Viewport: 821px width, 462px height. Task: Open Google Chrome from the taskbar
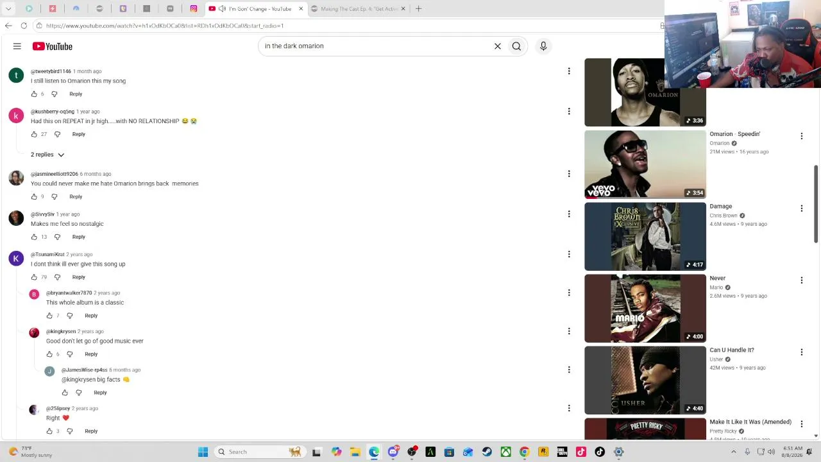524,452
